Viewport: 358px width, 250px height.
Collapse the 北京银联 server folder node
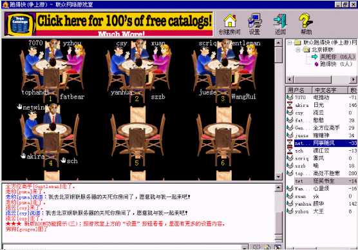point(297,50)
